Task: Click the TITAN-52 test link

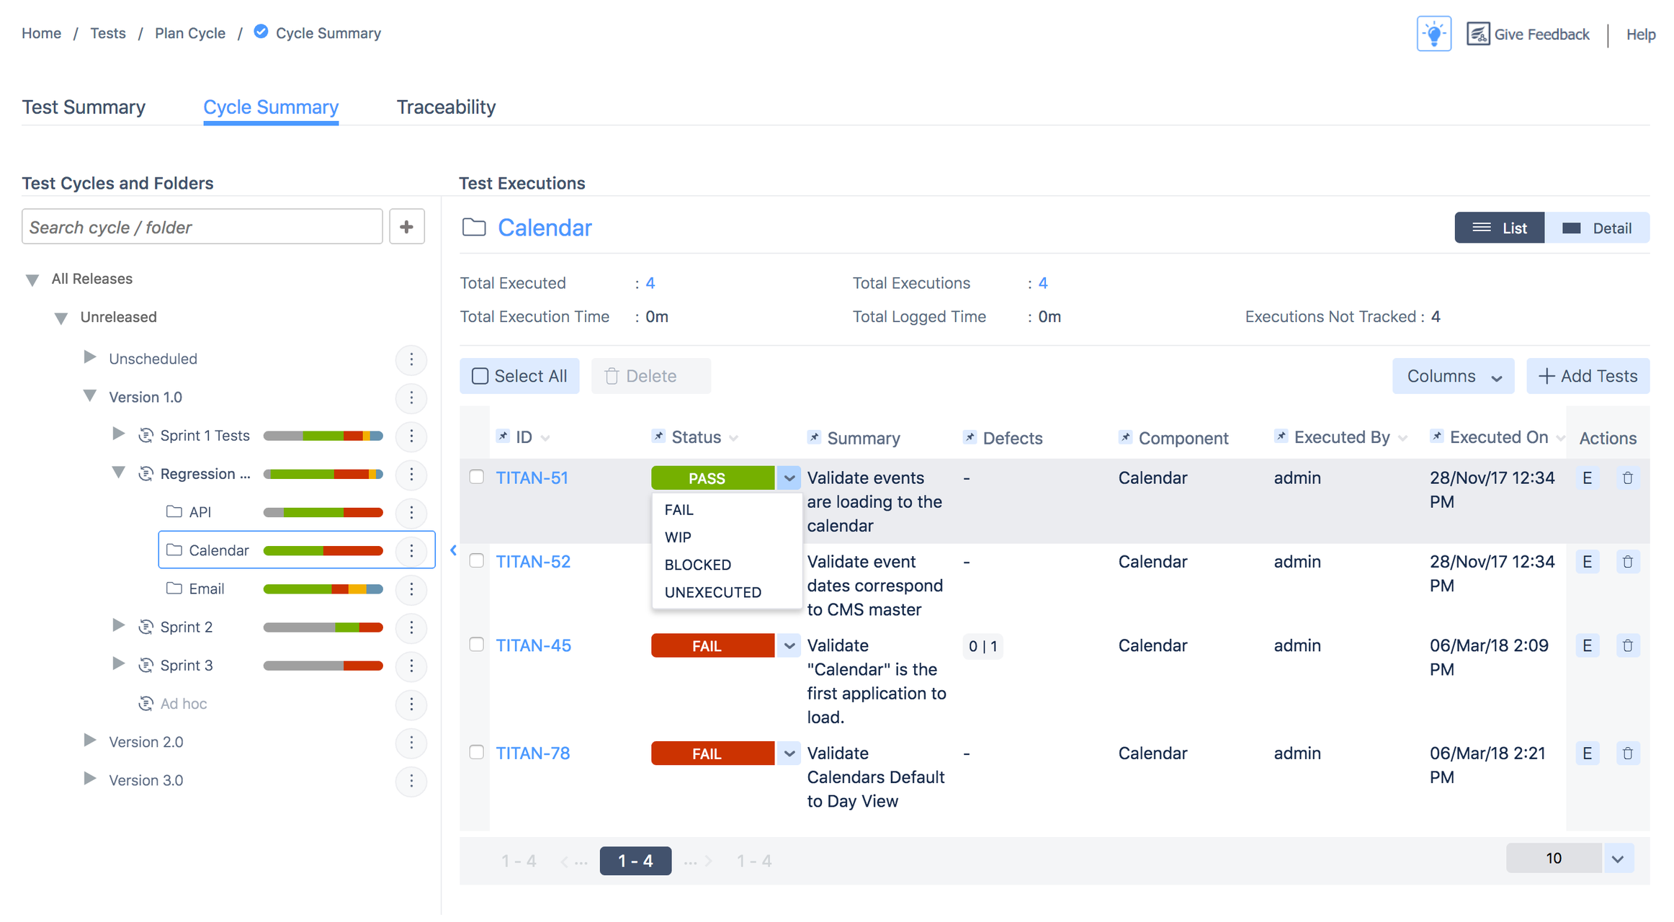Action: point(534,561)
